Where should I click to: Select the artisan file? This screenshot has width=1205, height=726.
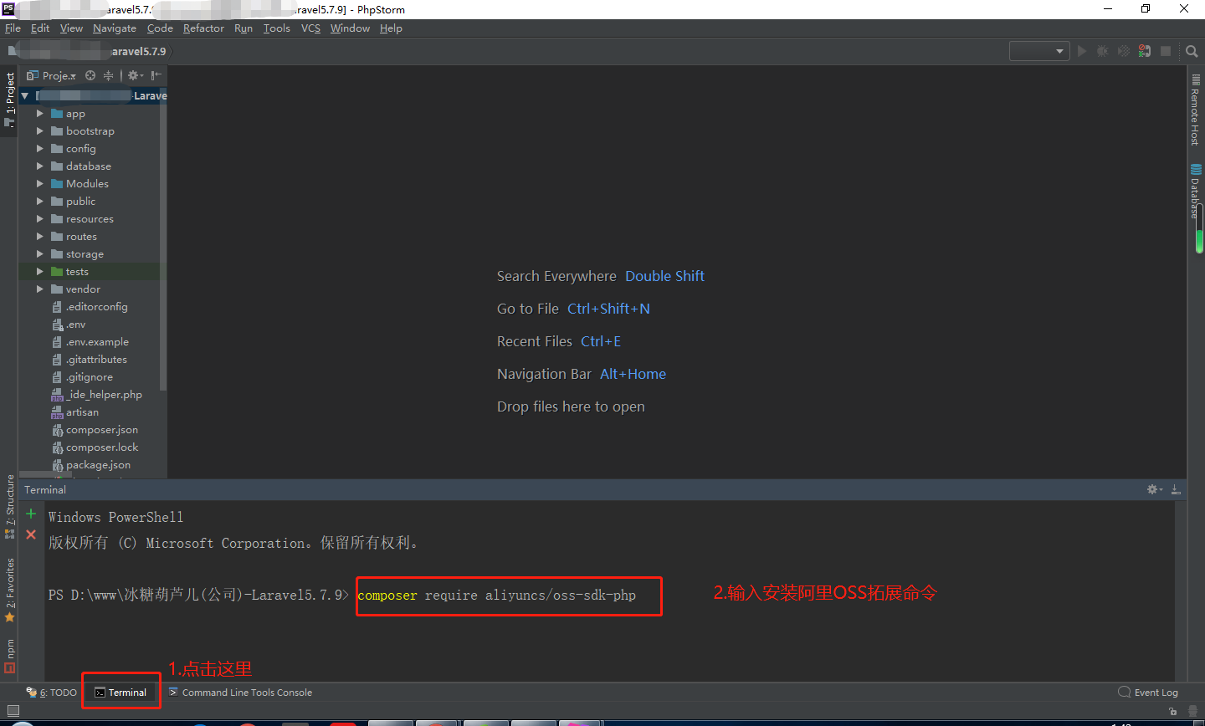point(82,412)
